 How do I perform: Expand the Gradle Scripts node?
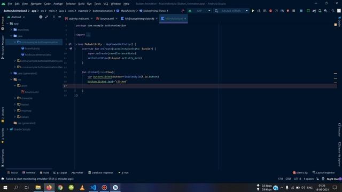(x=7, y=129)
